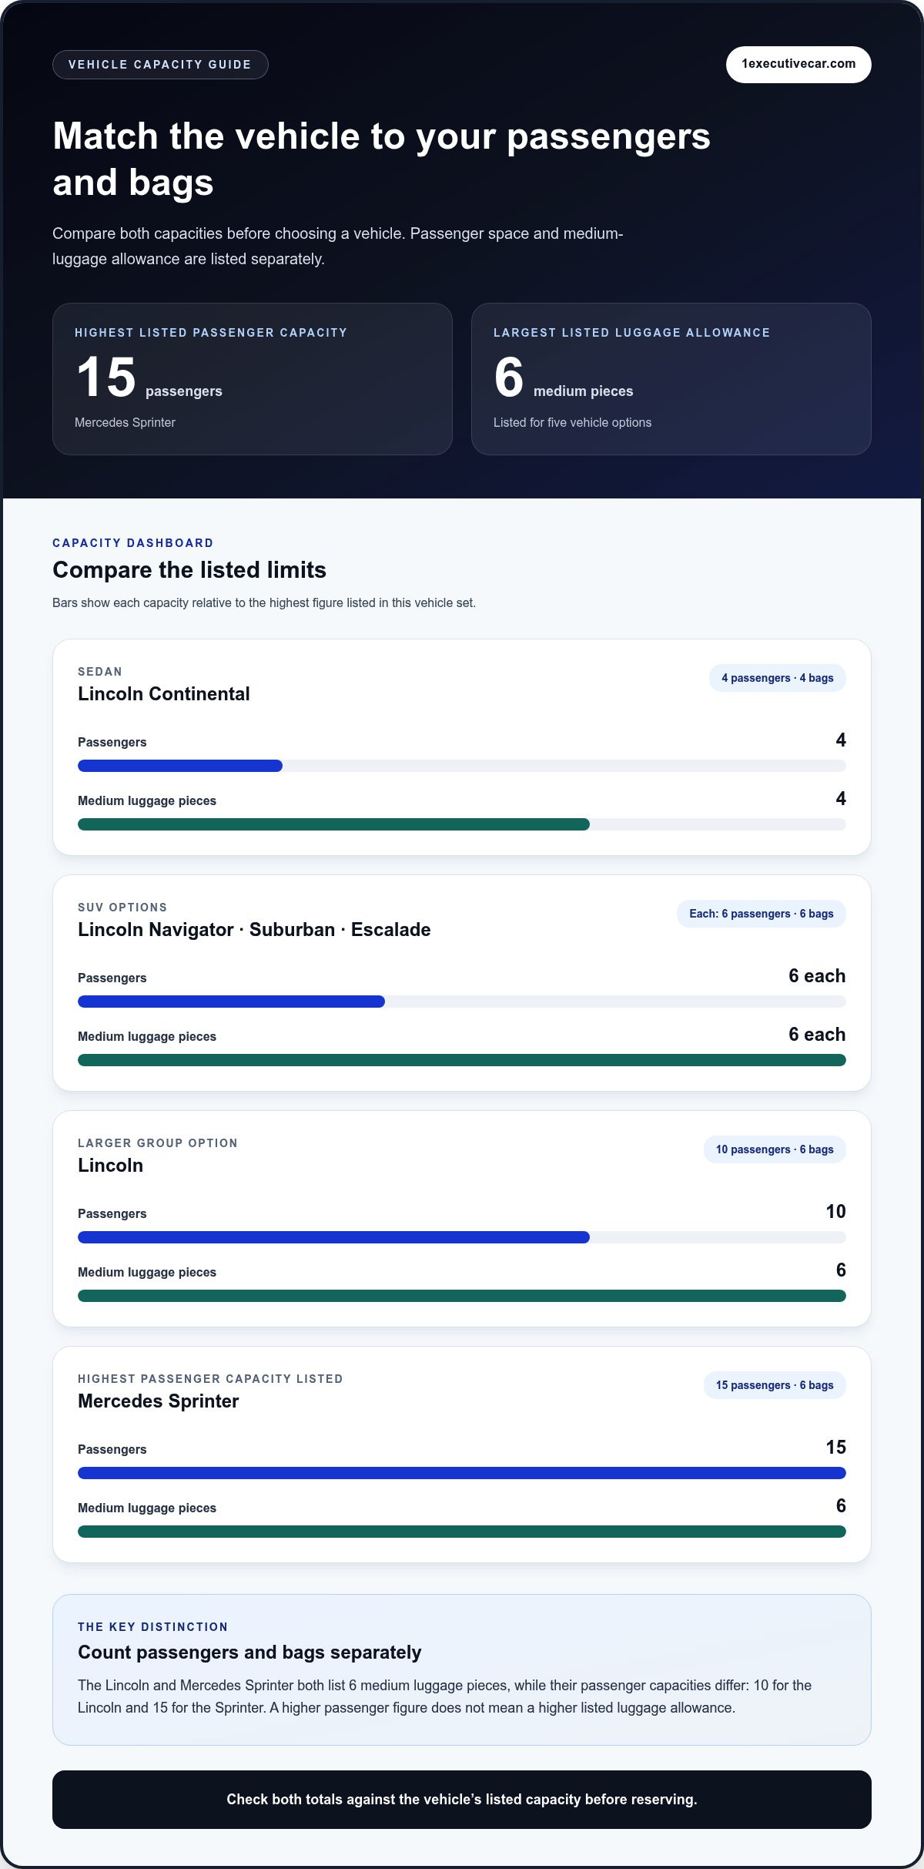Click "Listed for five vehicle options"

572,422
